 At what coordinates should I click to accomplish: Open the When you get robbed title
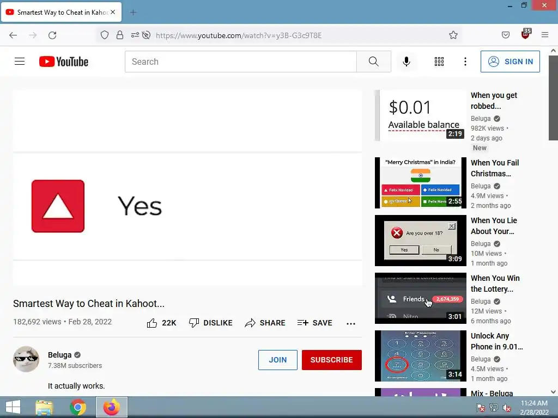click(x=494, y=101)
